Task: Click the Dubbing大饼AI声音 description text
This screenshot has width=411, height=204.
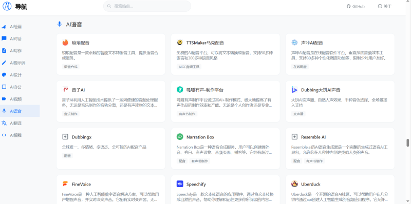Action: 339,103
